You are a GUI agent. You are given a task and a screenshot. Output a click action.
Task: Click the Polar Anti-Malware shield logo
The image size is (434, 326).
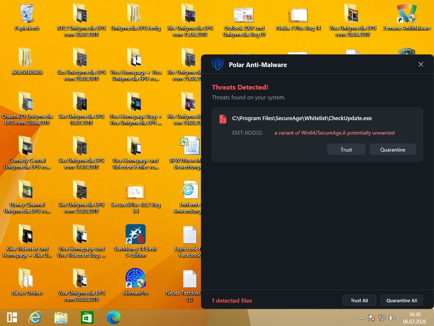coord(218,65)
